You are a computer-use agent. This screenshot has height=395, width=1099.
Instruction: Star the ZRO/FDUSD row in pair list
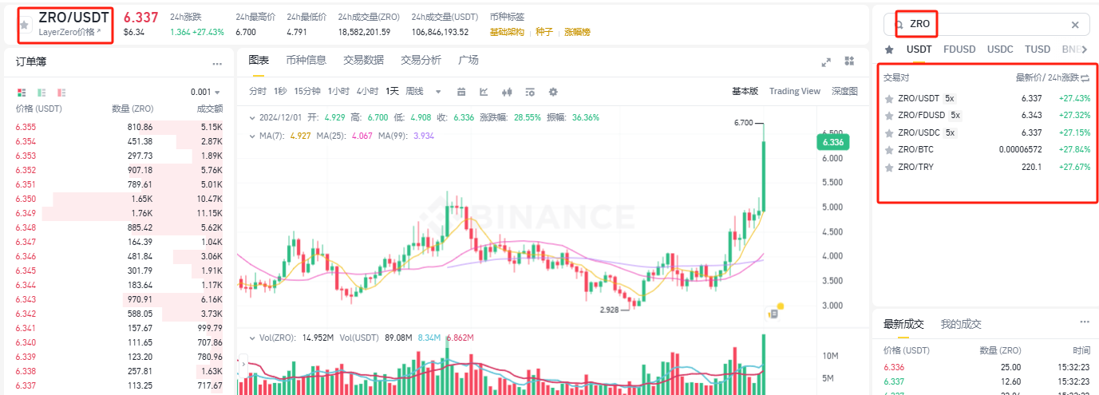point(889,116)
